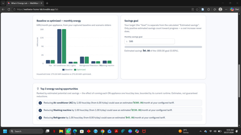Click the address bar URL
The height and width of the screenshot is (135, 241).
[x=37, y=9]
